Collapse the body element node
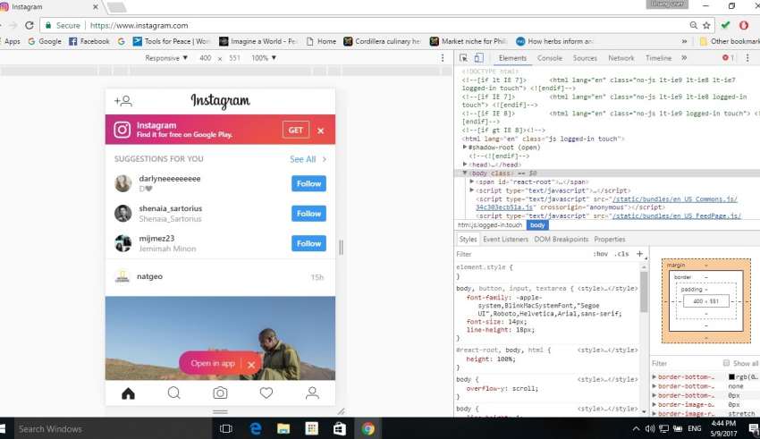The image size is (760, 439). pyautogui.click(x=465, y=173)
